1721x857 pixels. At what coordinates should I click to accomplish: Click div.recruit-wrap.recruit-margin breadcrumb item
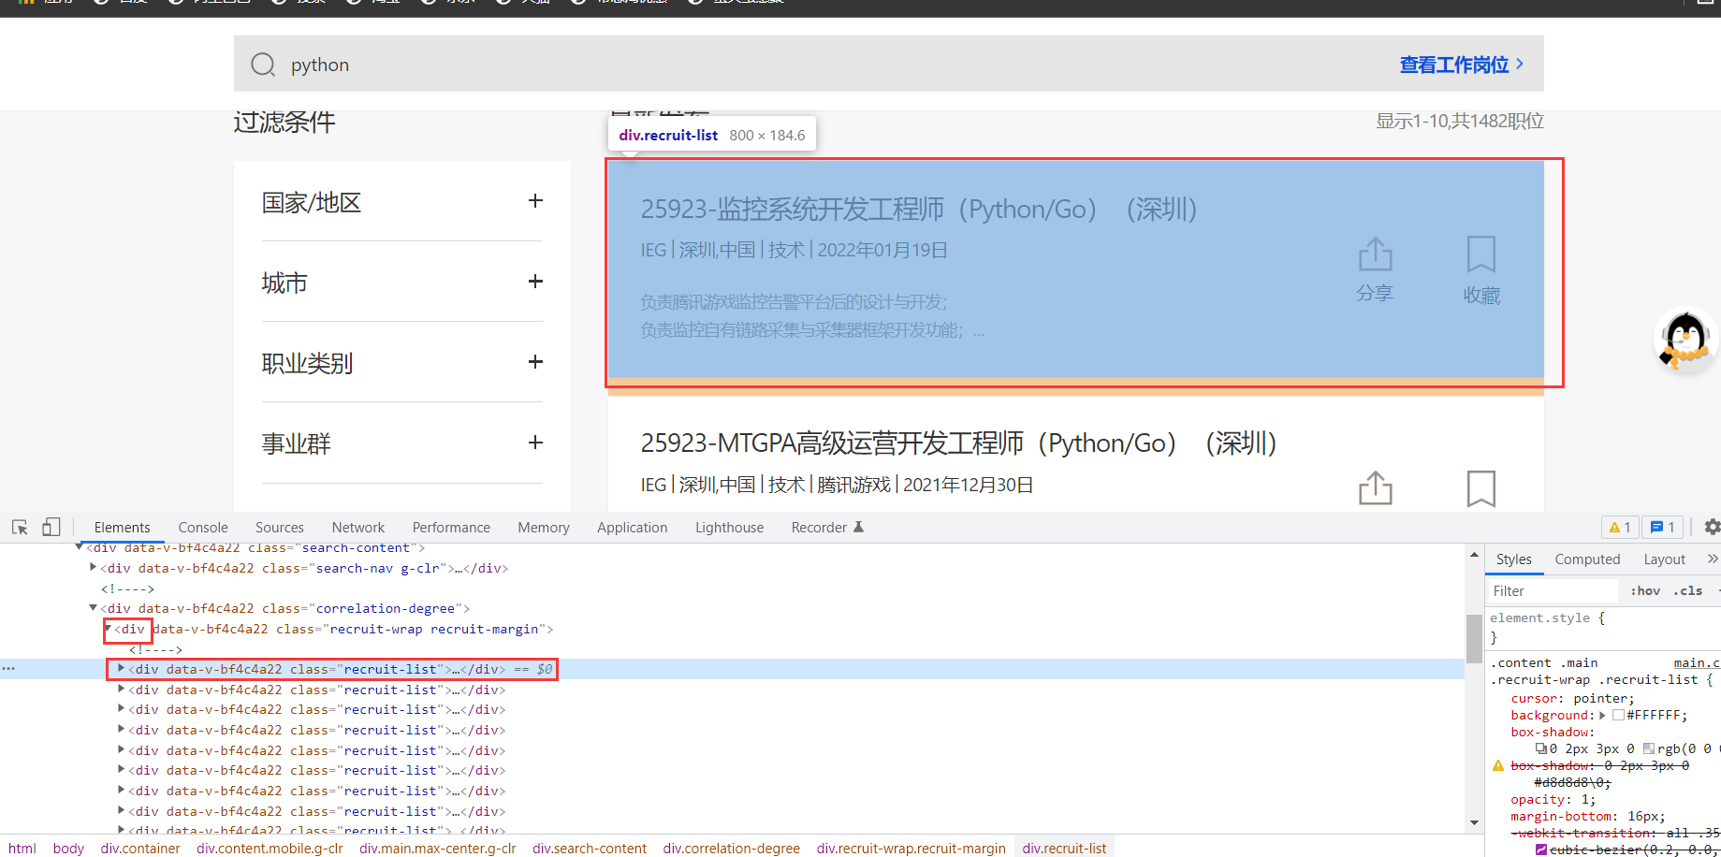click(912, 848)
